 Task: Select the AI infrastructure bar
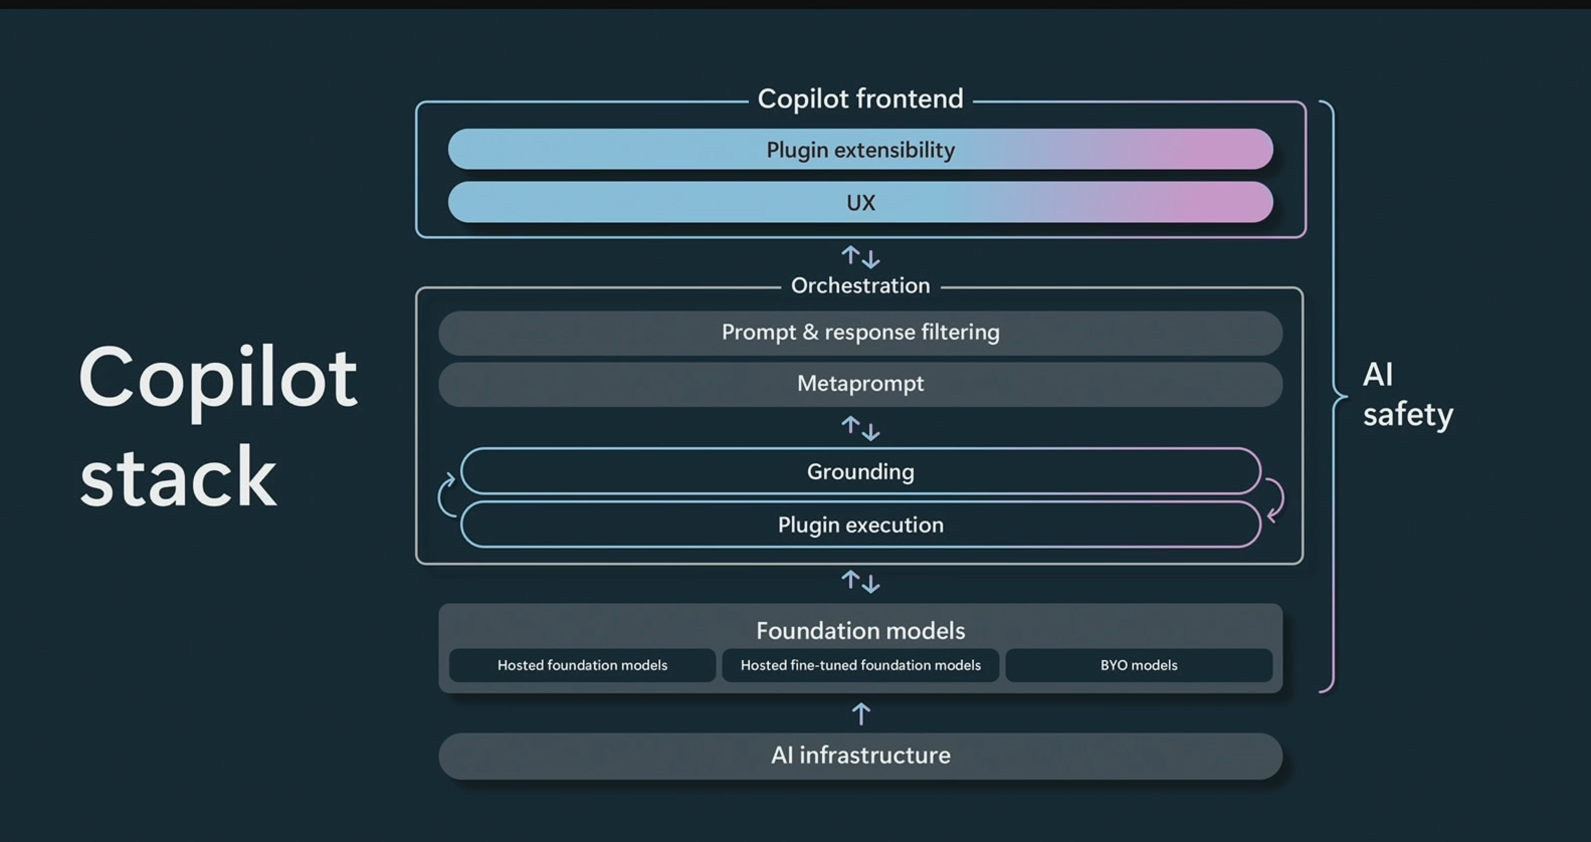click(860, 756)
